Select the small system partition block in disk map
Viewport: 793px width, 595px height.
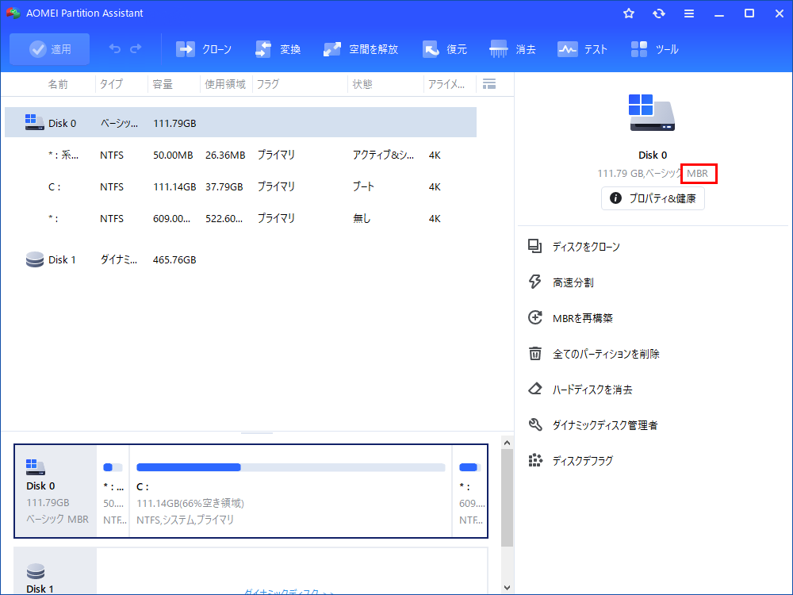click(x=113, y=491)
